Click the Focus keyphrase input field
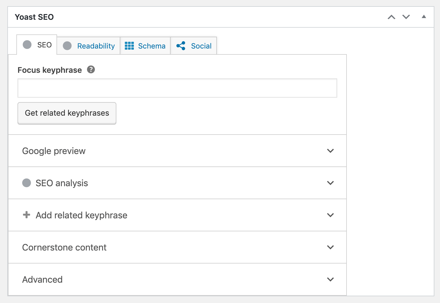Viewport: 440px width, 303px height. [x=177, y=88]
